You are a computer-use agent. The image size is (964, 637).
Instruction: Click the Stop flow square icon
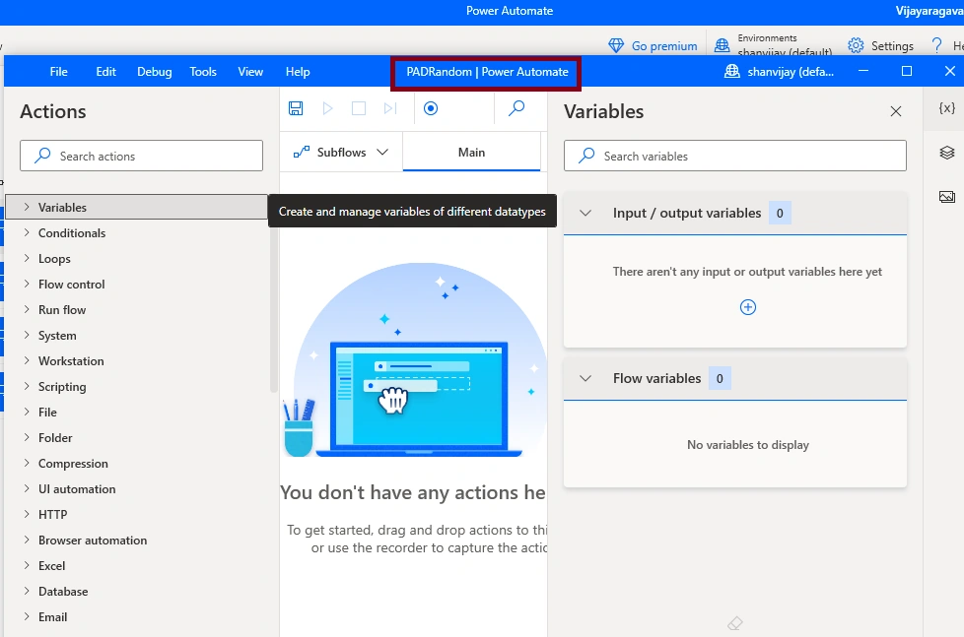[359, 108]
